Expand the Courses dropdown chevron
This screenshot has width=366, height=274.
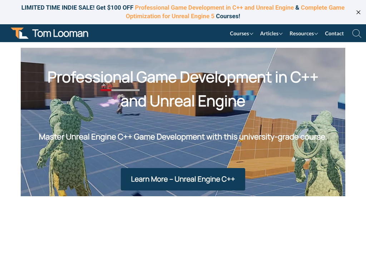tap(252, 34)
